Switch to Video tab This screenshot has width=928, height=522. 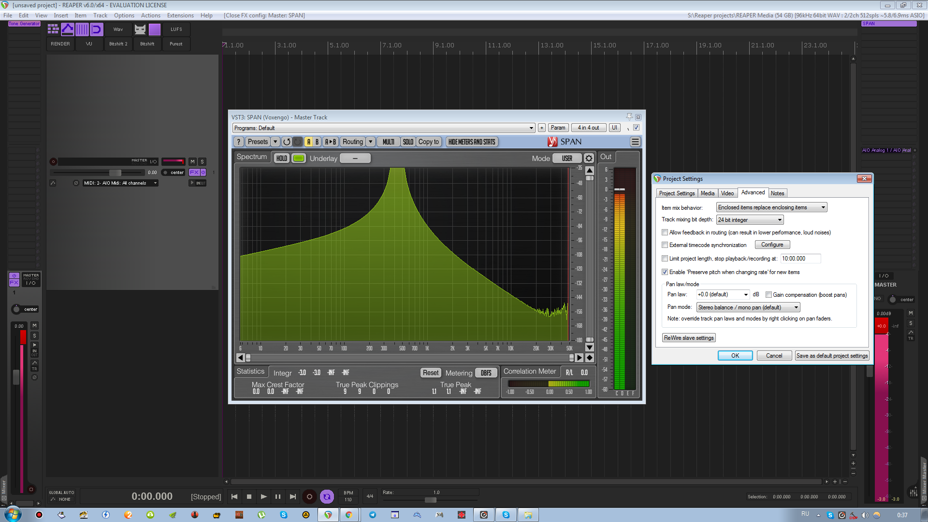click(727, 193)
